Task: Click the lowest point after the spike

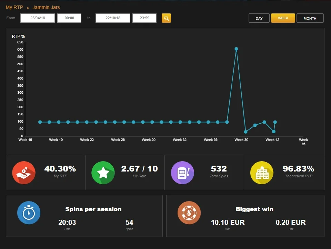Action: point(246,132)
